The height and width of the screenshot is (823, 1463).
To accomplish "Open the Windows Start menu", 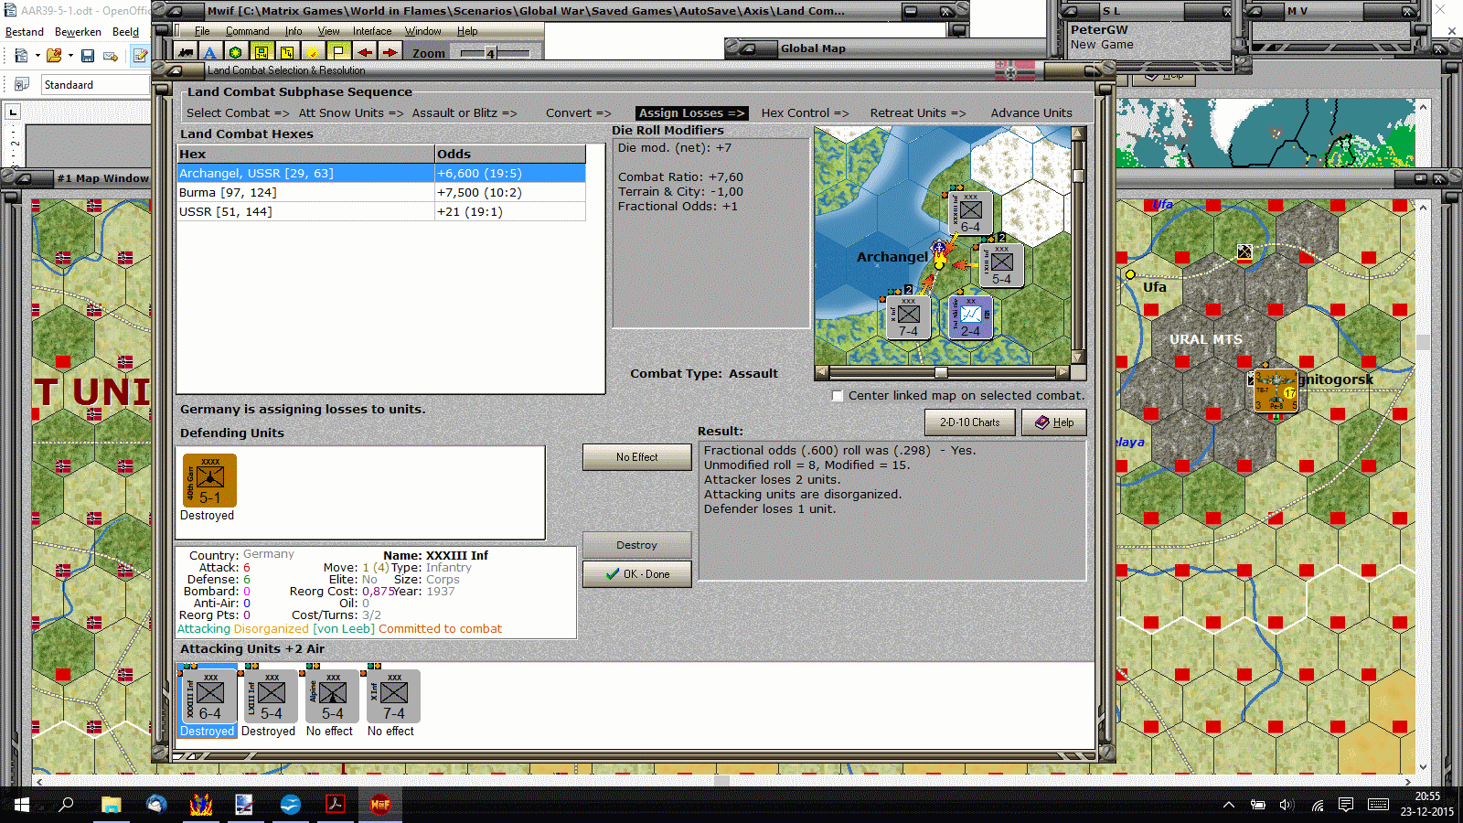I will click(x=21, y=805).
